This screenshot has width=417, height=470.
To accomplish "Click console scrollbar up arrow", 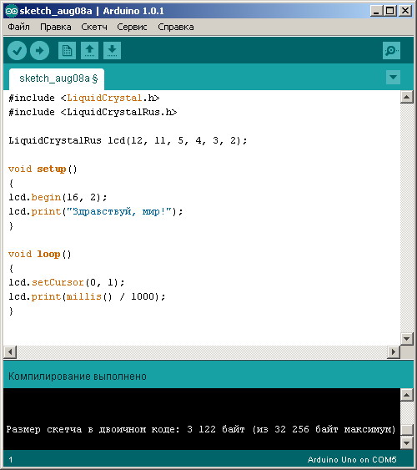I will pyautogui.click(x=406, y=395).
